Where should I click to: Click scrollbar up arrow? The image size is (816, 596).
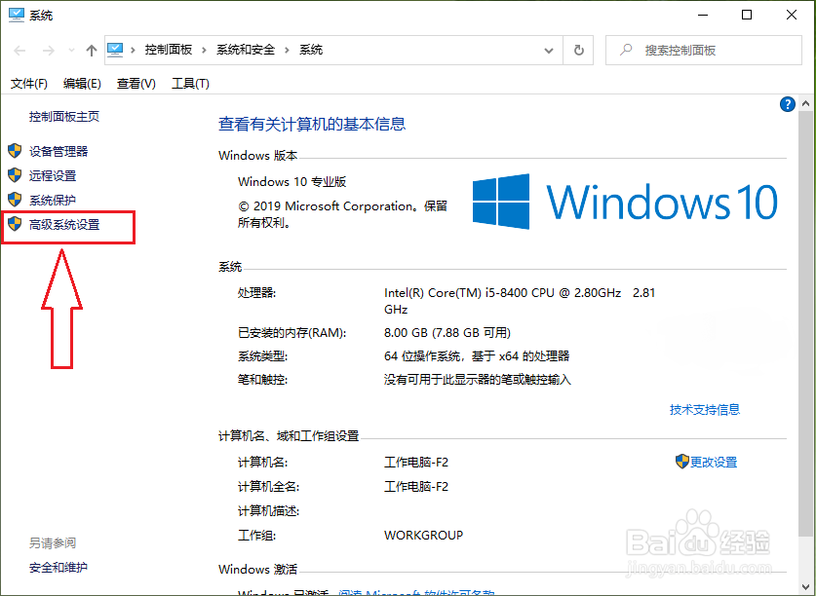click(x=805, y=103)
